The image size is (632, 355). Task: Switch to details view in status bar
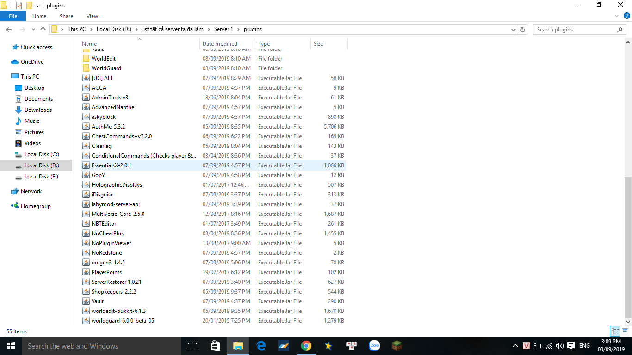(615, 331)
